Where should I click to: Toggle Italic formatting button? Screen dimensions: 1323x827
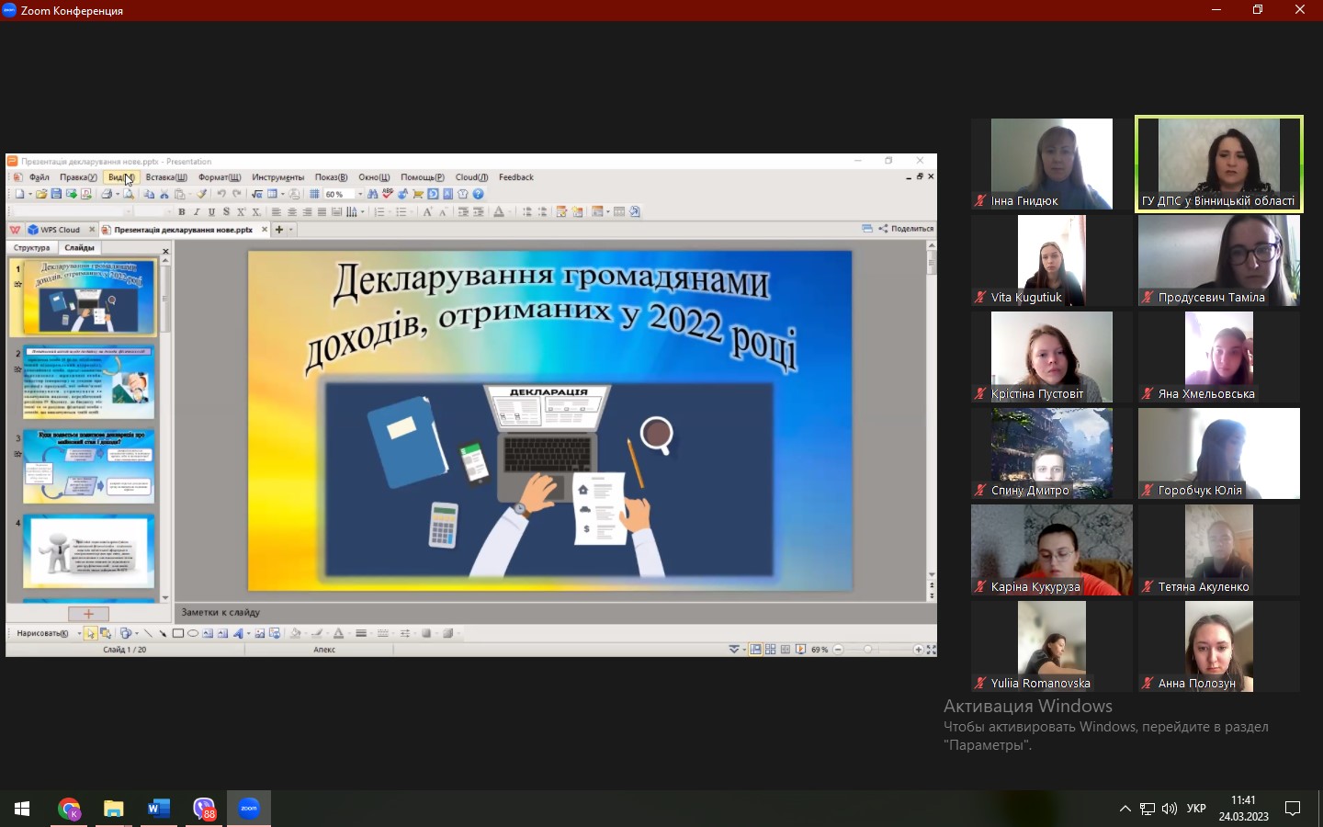(197, 212)
